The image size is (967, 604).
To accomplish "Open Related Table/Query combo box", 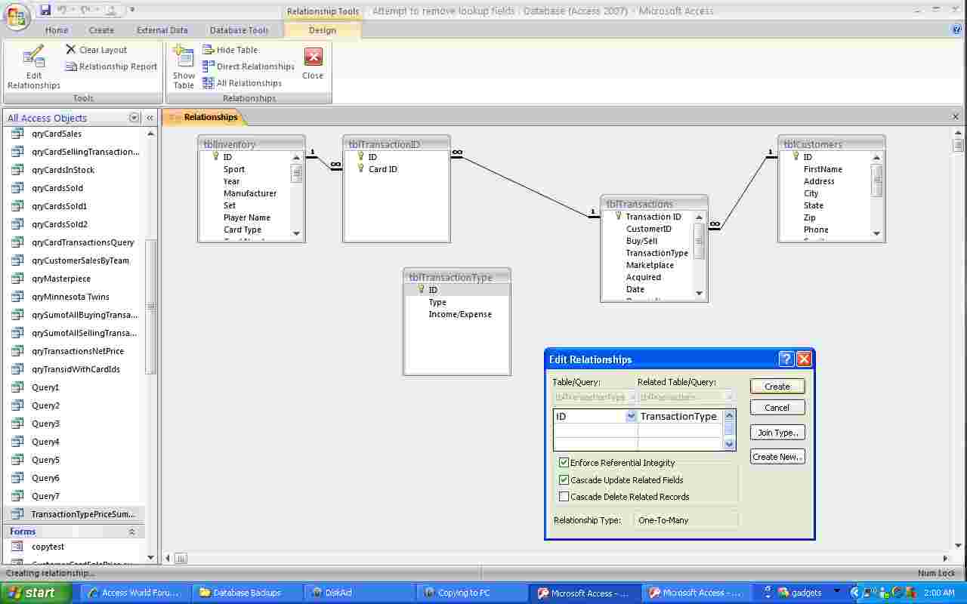I will tap(687, 397).
